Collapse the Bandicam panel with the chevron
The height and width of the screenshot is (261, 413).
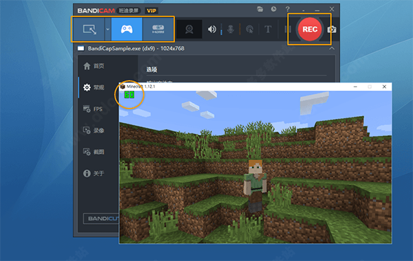click(332, 48)
